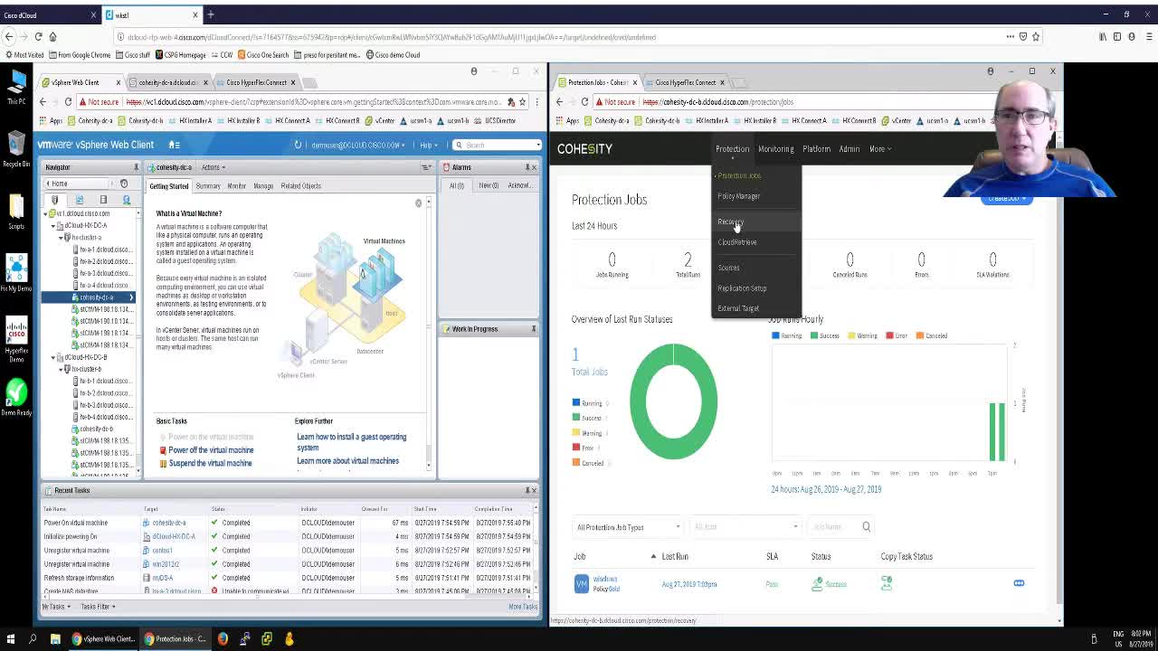The width and height of the screenshot is (1158, 651).
Task: Select the VMs and Templates navigator icon
Action: pos(79,200)
